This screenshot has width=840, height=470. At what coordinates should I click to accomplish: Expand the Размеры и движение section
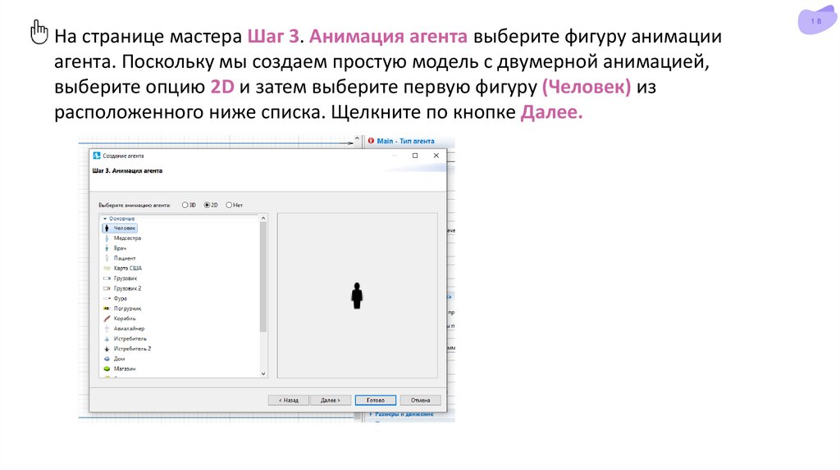click(371, 414)
